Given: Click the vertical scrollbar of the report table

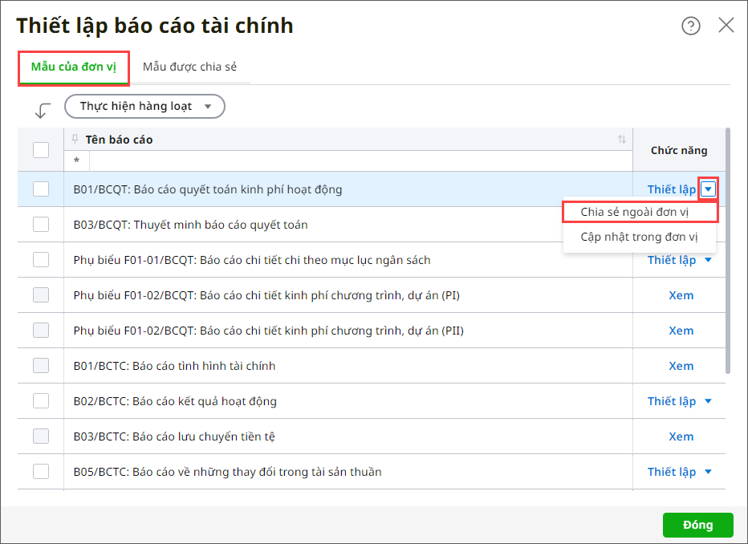Looking at the screenshot, I should (x=727, y=251).
